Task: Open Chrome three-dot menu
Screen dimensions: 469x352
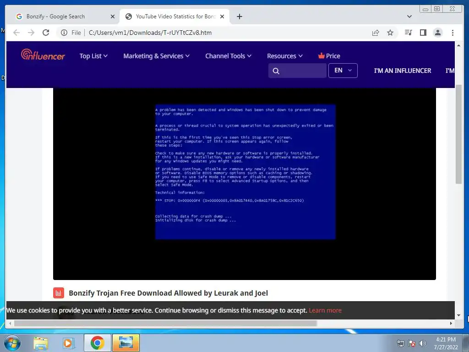Action: pos(453,33)
